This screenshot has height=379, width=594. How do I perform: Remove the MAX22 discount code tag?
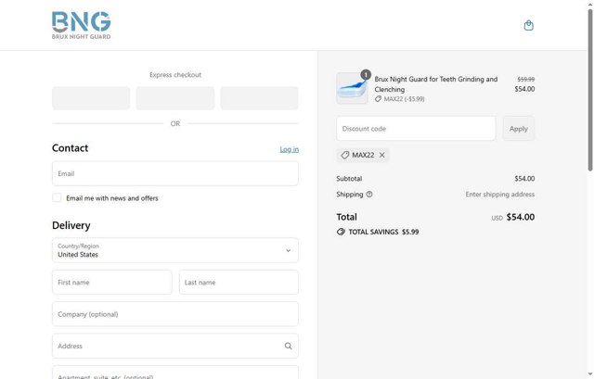click(381, 155)
